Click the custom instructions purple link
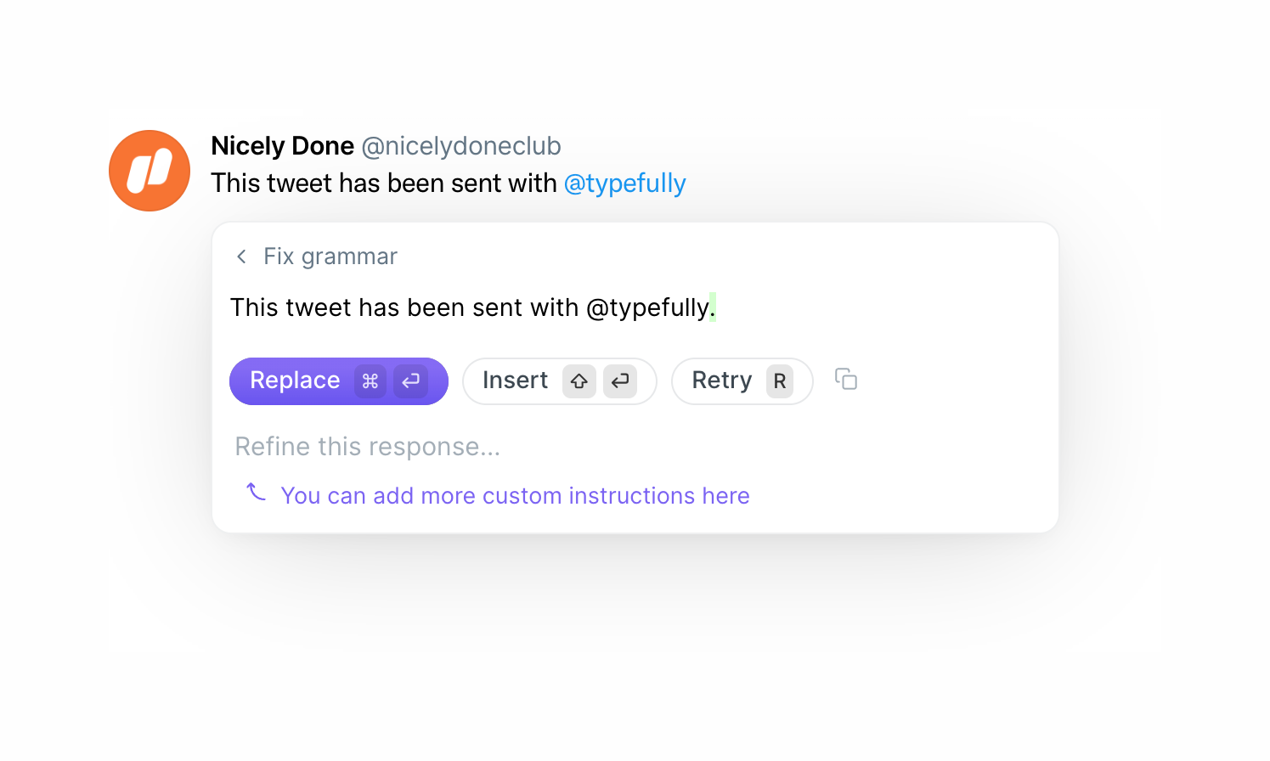 [516, 495]
